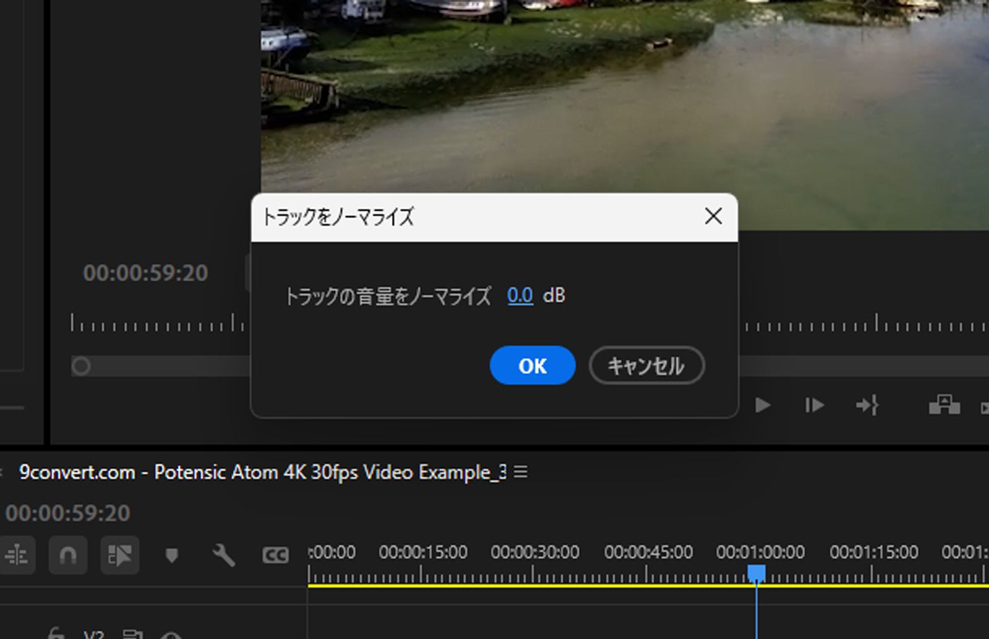Open Timeline Display Settings with the wrench icon
The height and width of the screenshot is (639, 989).
coord(224,555)
